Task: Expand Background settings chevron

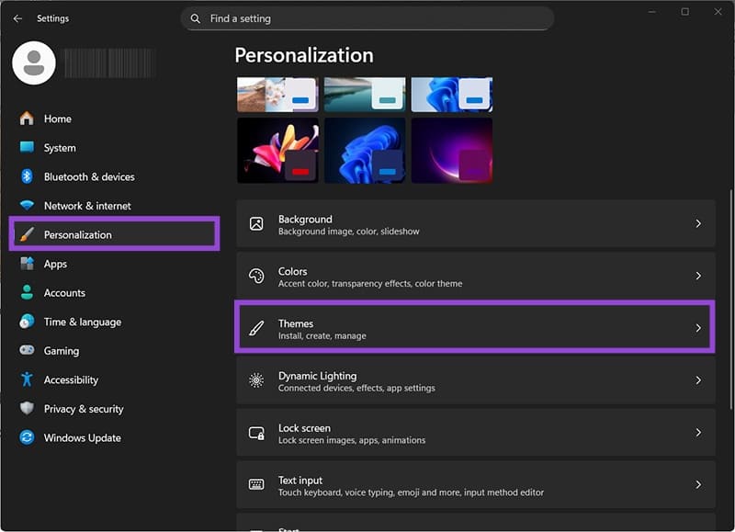Action: (698, 223)
